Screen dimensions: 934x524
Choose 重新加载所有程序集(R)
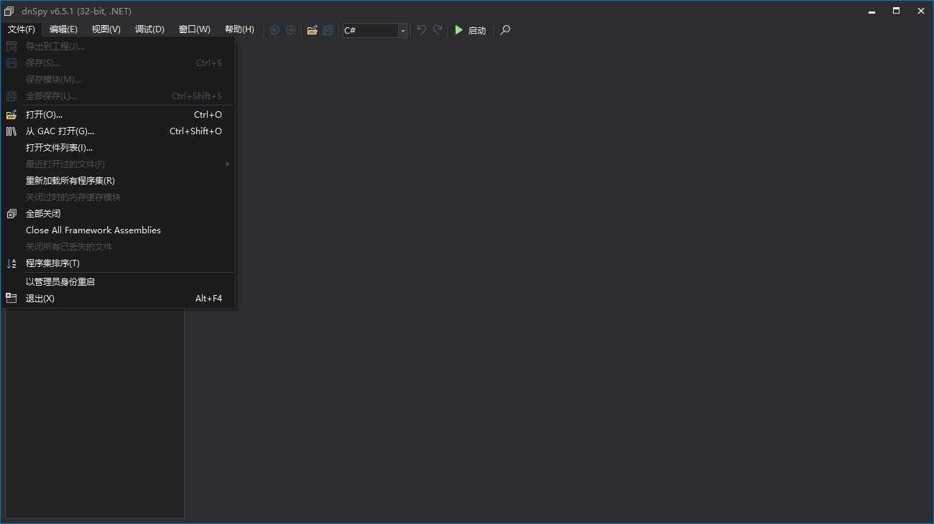[119, 181]
